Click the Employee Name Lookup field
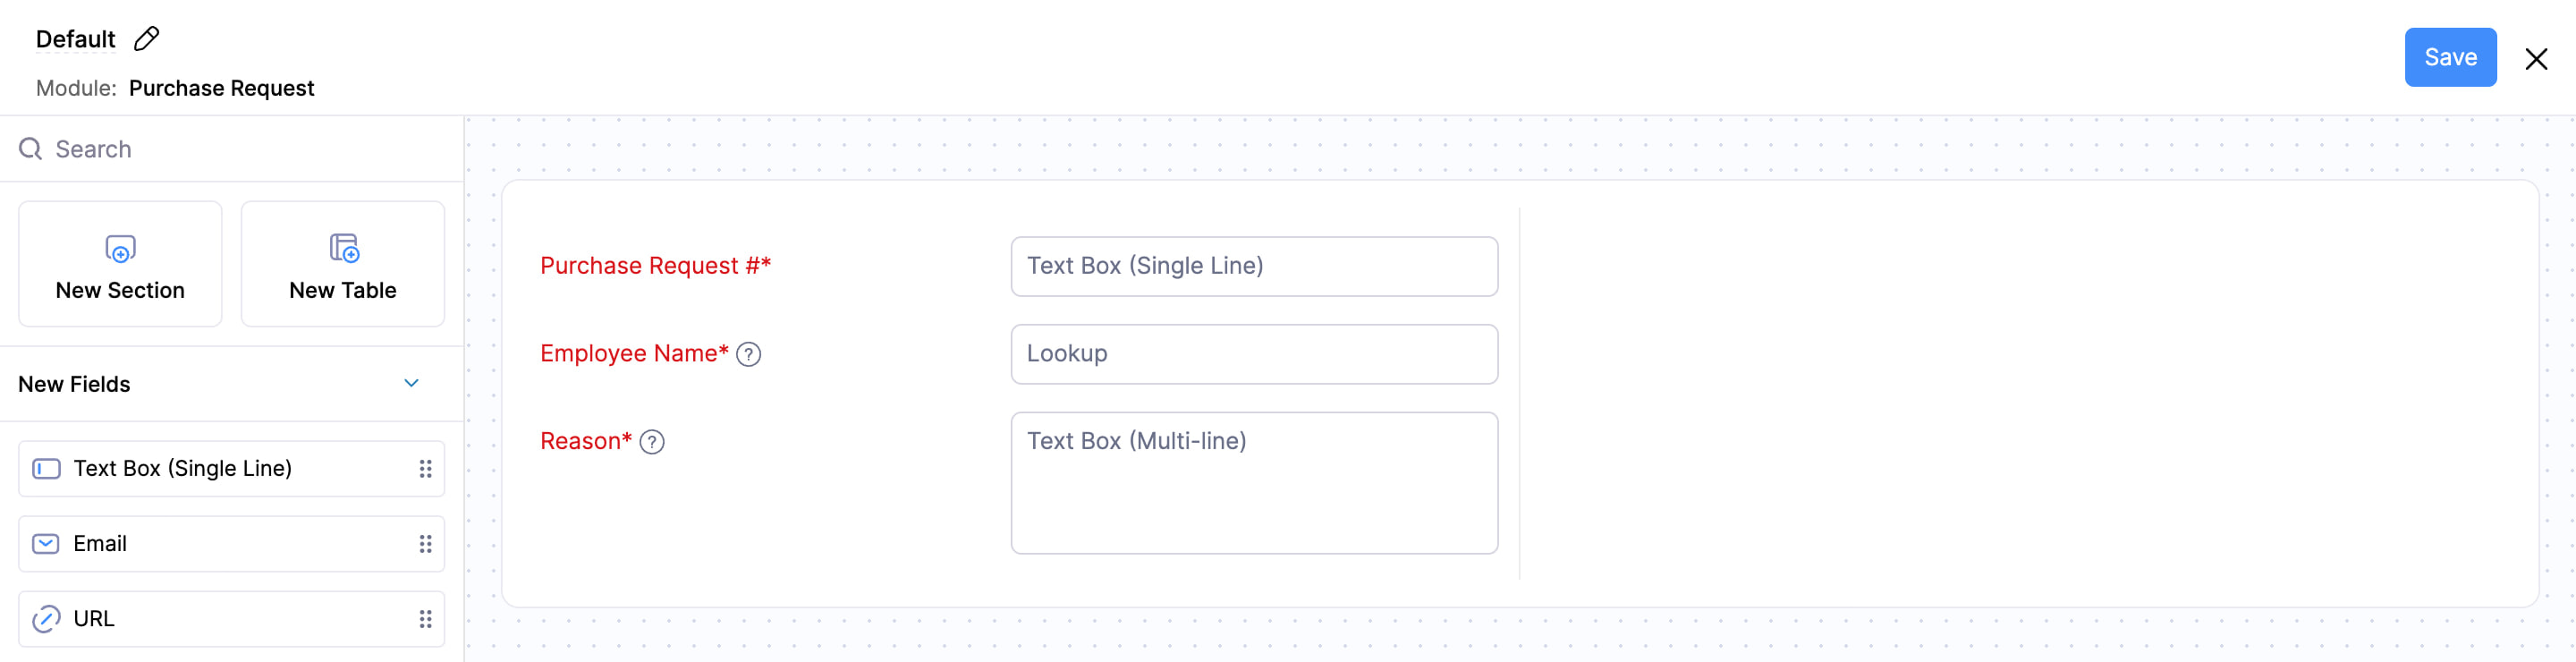Image resolution: width=2576 pixels, height=662 pixels. click(1253, 353)
